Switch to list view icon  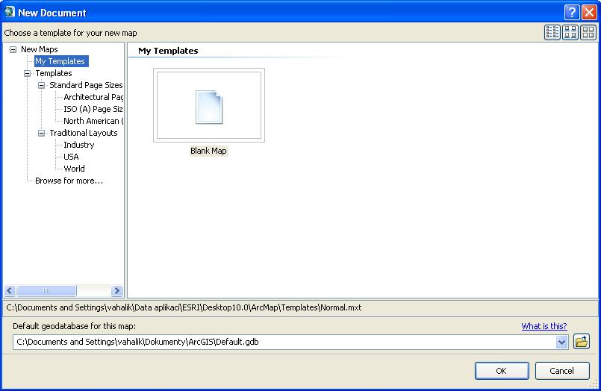pyautogui.click(x=552, y=33)
